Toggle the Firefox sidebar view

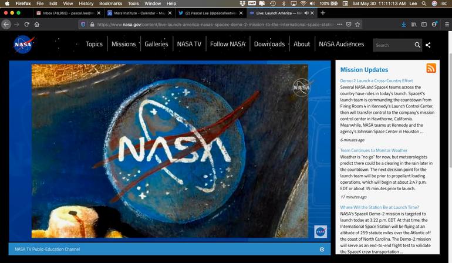click(424, 25)
